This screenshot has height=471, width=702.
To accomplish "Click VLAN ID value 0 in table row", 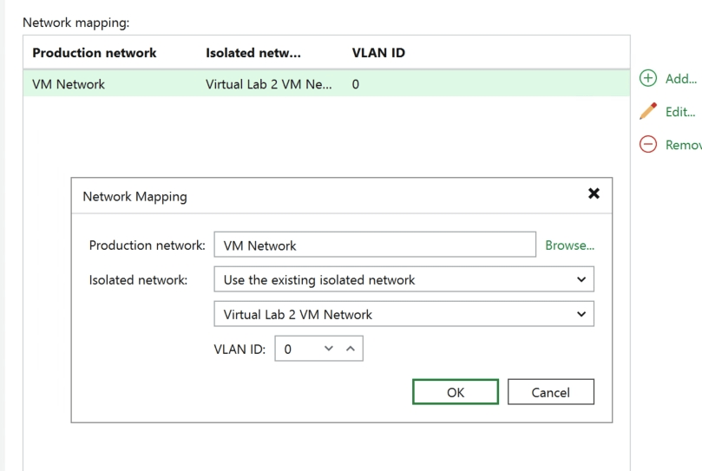I will (x=356, y=84).
